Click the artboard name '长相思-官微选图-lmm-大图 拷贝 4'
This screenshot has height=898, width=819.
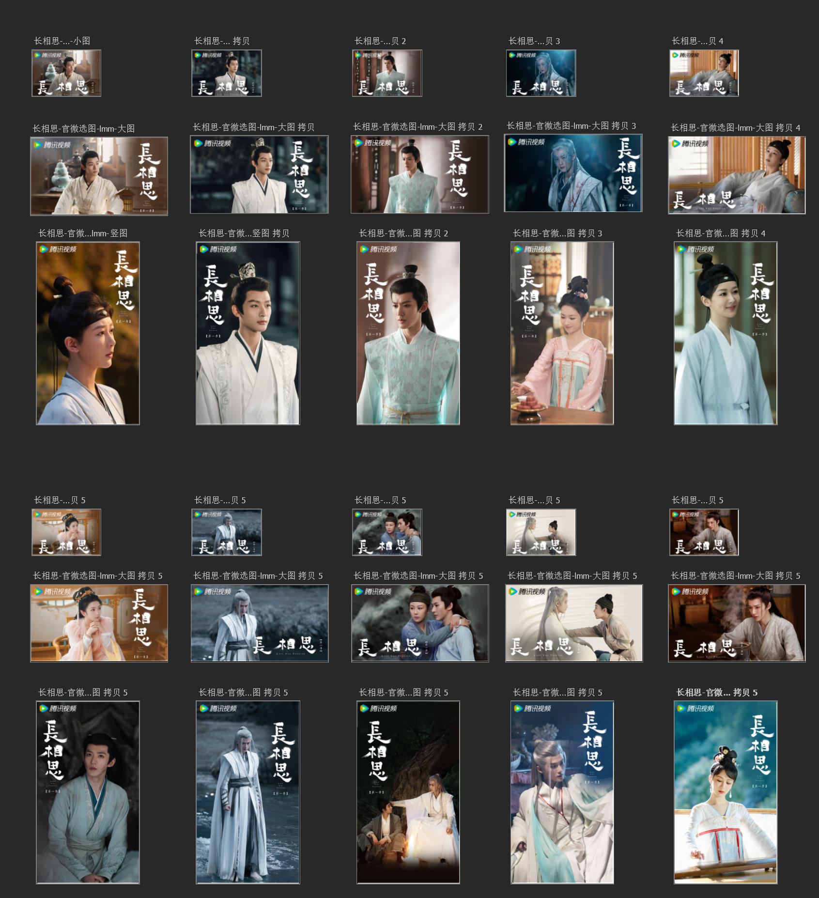736,128
